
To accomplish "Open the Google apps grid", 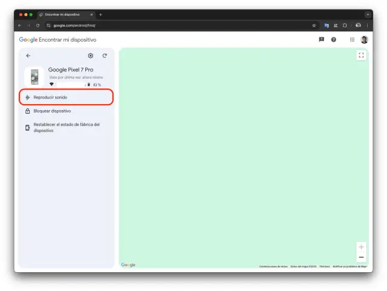I will coord(352,39).
